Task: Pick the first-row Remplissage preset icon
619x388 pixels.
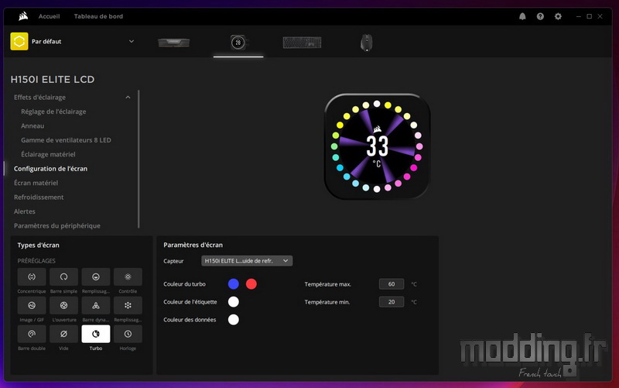Action: click(95, 277)
